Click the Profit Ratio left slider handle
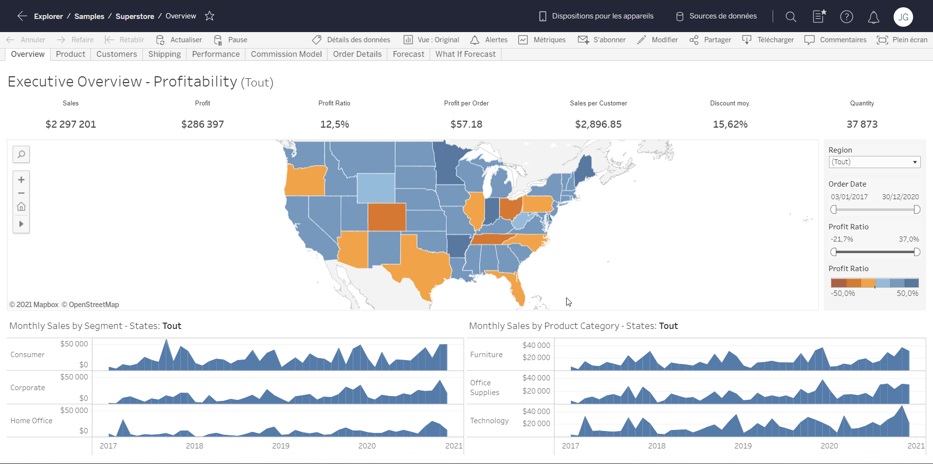 (x=834, y=252)
